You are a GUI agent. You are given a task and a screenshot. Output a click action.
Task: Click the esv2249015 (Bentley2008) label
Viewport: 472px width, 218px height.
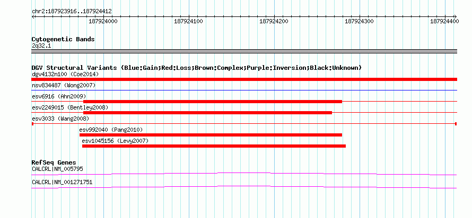(x=70, y=107)
